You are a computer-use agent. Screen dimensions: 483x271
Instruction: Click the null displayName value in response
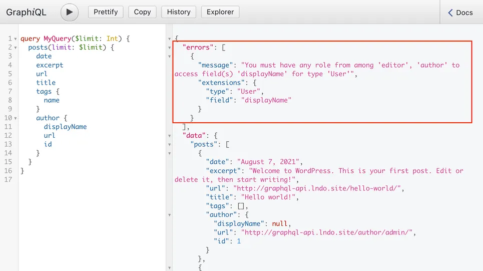pos(279,223)
